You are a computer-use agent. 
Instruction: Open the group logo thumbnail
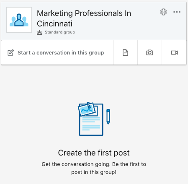pos(19,20)
